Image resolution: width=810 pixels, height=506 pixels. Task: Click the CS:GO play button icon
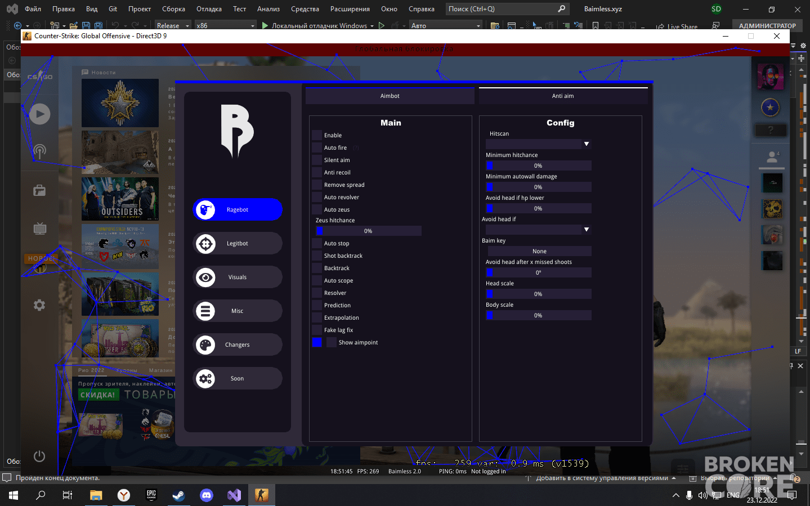click(x=39, y=114)
